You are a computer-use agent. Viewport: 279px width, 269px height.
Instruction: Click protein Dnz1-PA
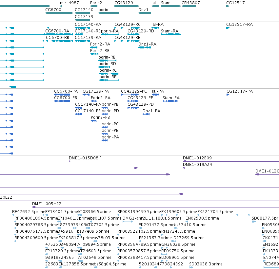coord(146,114)
